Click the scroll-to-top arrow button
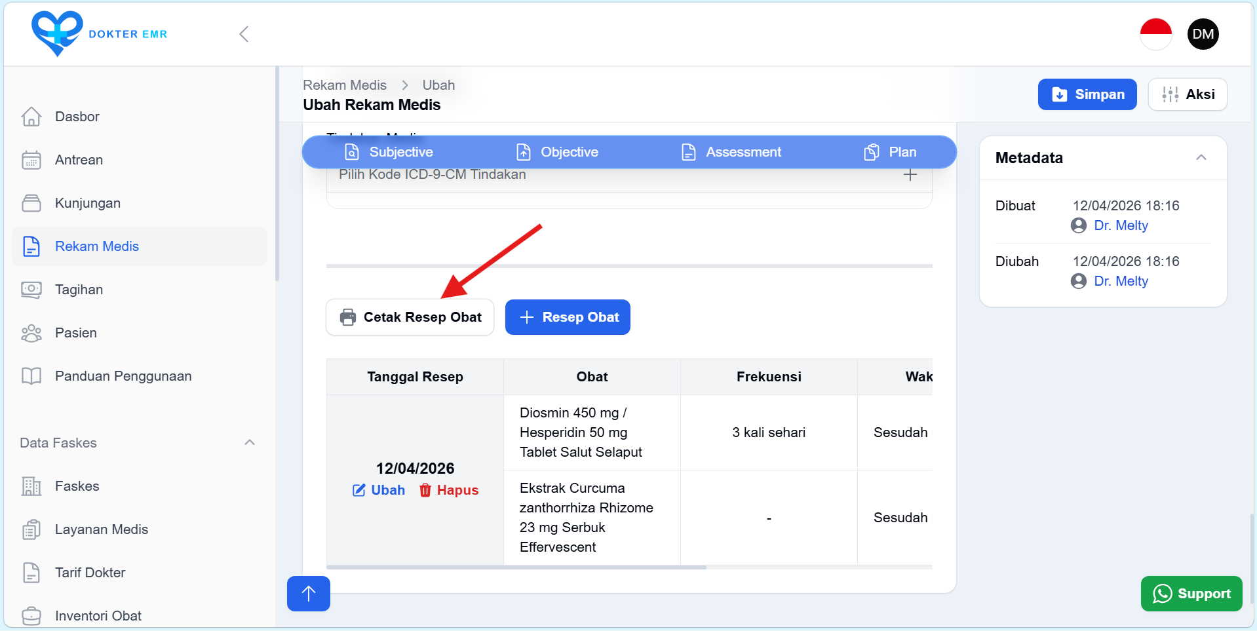This screenshot has width=1257, height=631. click(x=309, y=594)
